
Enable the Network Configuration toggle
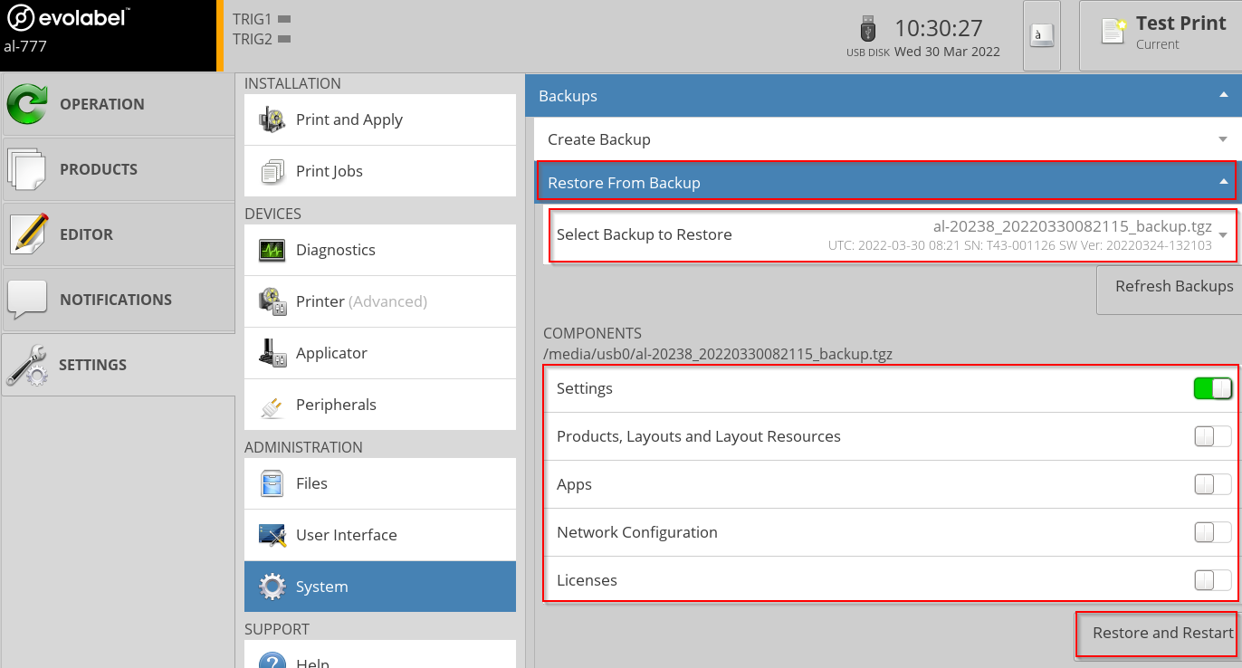1213,532
